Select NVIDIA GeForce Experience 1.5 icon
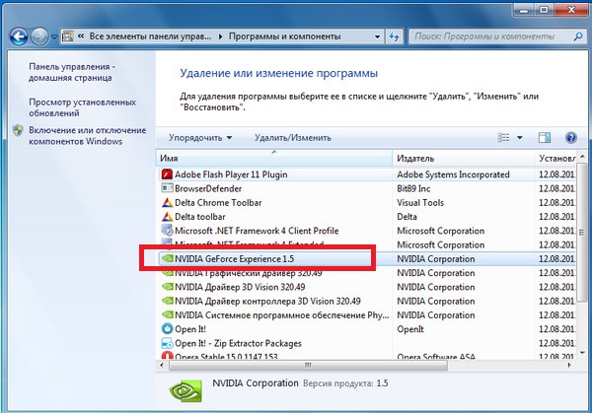Viewport: 592px width, 413px height. [167, 258]
